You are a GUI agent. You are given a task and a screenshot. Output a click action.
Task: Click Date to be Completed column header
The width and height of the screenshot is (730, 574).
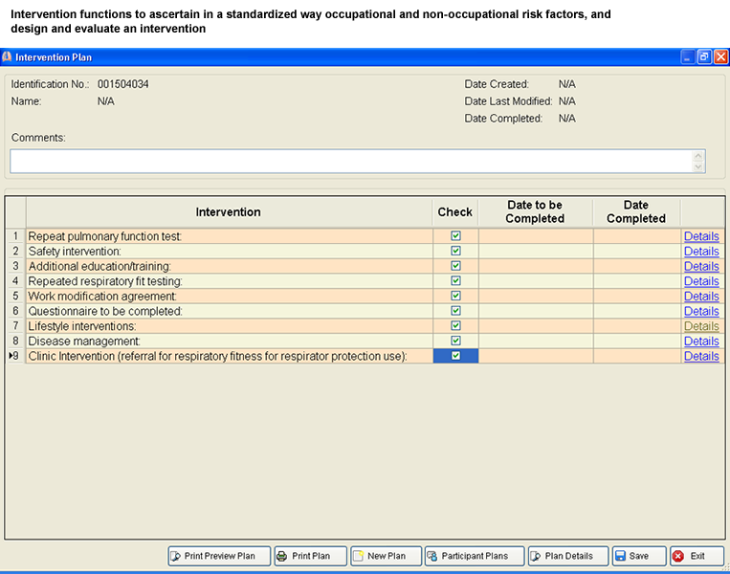[x=535, y=211]
